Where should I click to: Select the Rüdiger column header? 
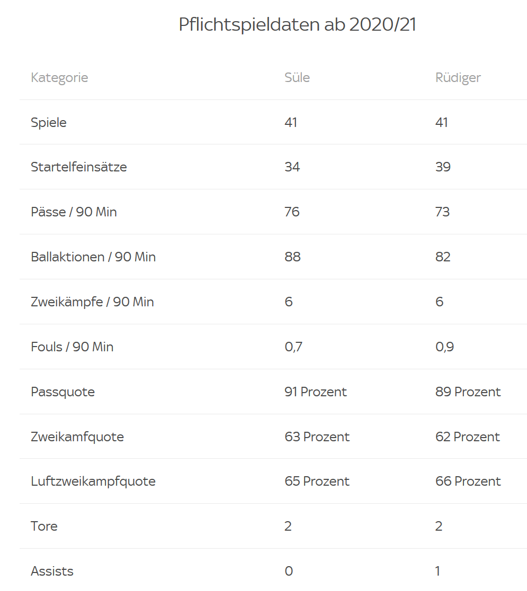[458, 78]
